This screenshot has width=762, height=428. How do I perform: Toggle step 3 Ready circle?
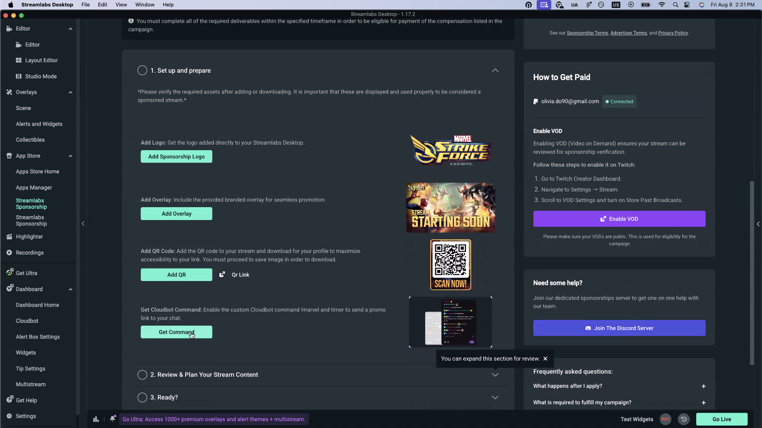click(x=142, y=397)
